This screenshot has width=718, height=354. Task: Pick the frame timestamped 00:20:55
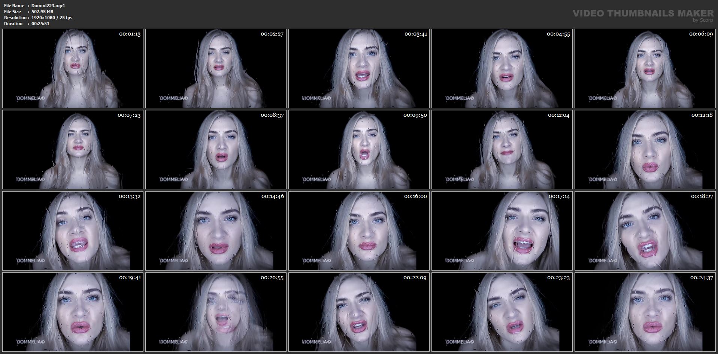coord(216,312)
